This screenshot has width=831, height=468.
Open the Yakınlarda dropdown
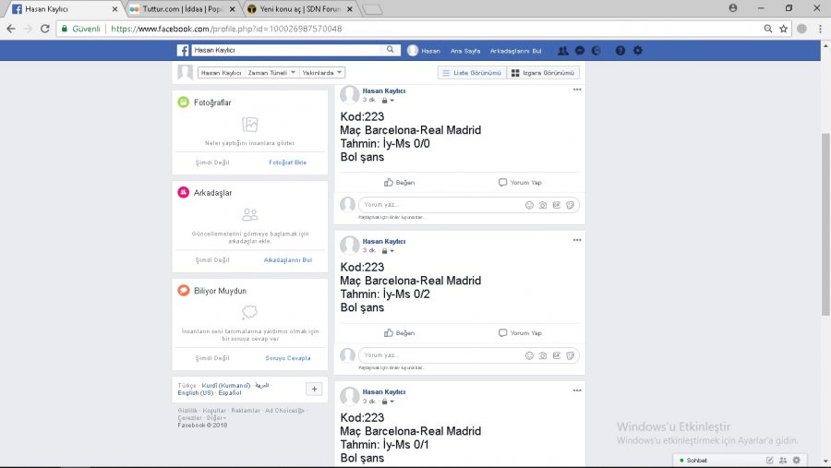(x=322, y=73)
